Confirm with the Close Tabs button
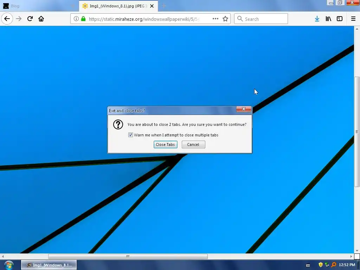 (165, 144)
